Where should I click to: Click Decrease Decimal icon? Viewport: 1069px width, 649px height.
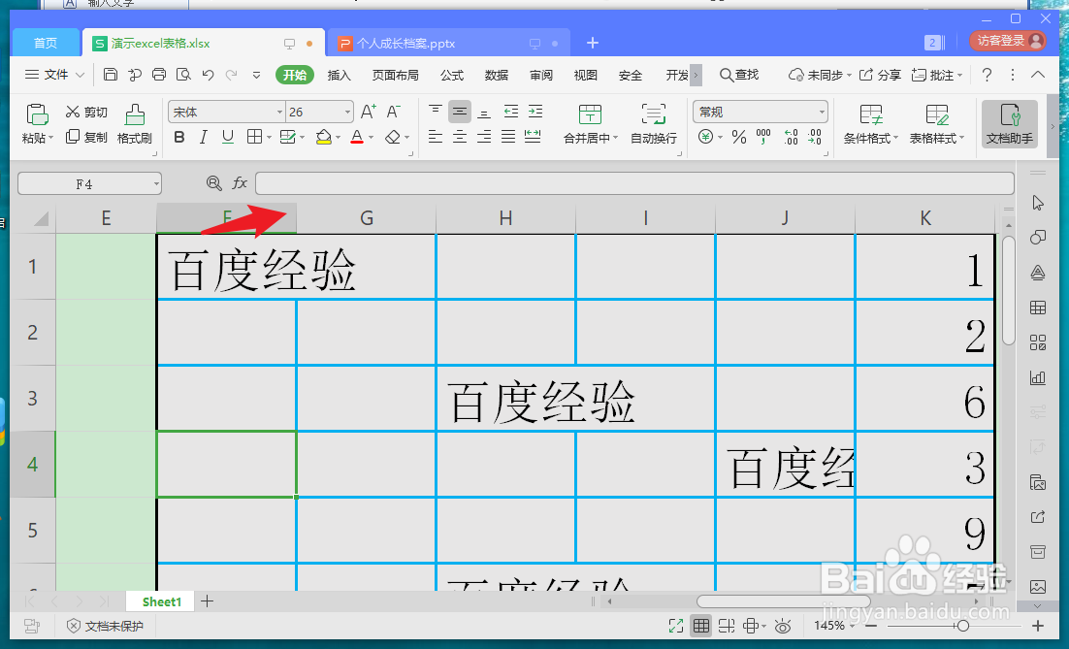click(x=815, y=137)
